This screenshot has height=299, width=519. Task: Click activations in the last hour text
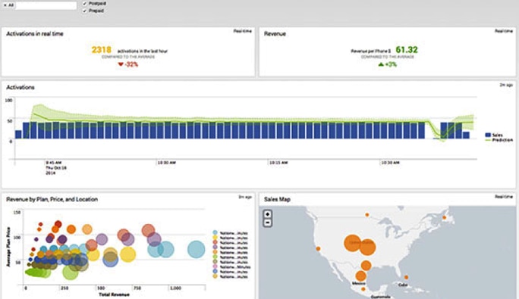click(143, 51)
